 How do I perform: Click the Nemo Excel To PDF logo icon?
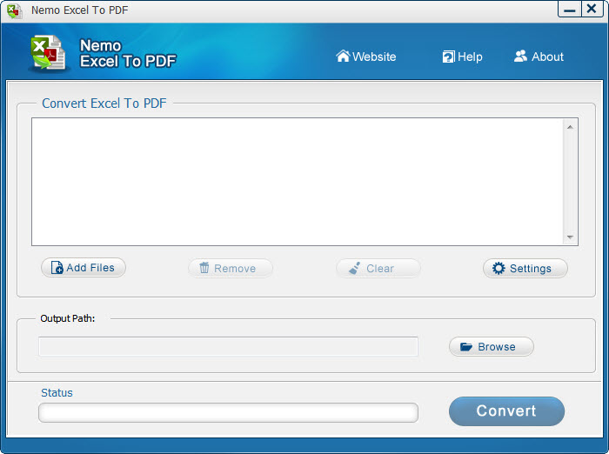[x=48, y=53]
